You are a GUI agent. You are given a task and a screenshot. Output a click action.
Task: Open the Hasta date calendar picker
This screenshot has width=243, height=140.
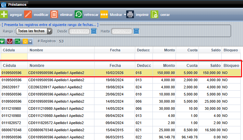(x=136, y=31)
